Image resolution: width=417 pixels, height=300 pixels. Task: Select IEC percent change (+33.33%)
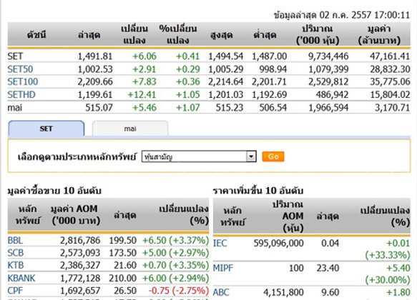[387, 255]
